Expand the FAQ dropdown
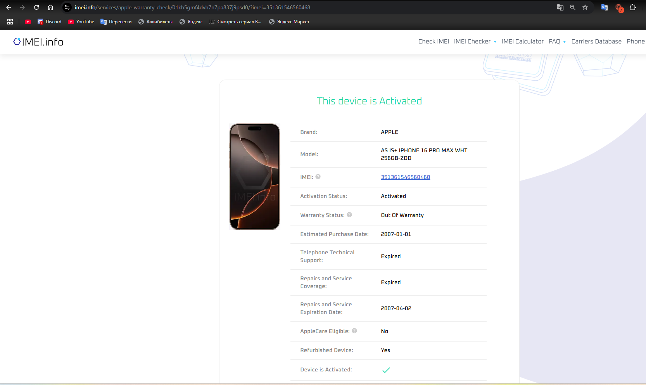 (557, 42)
